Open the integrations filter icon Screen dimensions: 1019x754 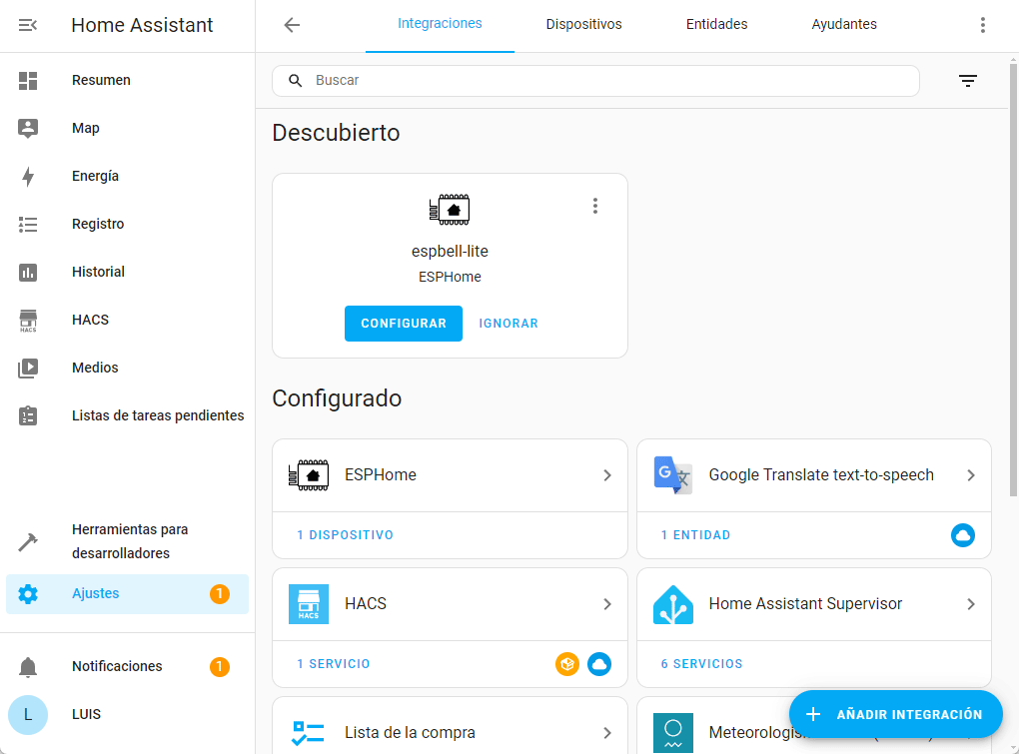[x=968, y=81]
